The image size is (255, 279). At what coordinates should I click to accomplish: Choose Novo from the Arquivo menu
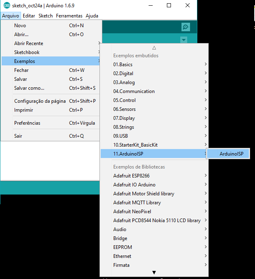coord(50,26)
